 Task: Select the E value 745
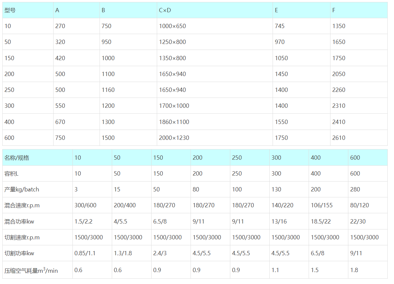point(280,26)
